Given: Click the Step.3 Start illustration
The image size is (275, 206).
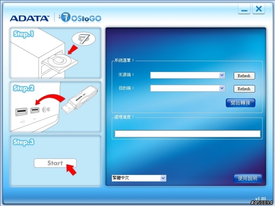Looking at the screenshot, I should (x=55, y=161).
